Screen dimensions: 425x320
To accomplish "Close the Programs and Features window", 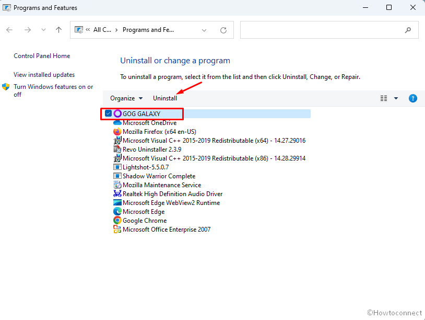I will (413, 8).
